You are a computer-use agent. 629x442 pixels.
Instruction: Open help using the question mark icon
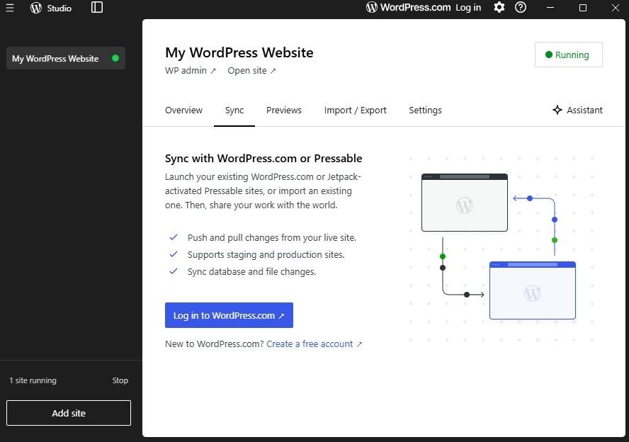pyautogui.click(x=521, y=8)
